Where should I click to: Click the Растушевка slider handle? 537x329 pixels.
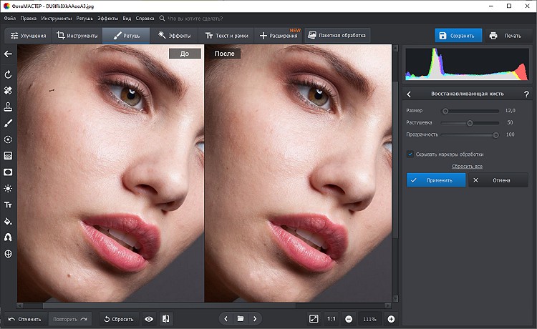click(x=470, y=122)
